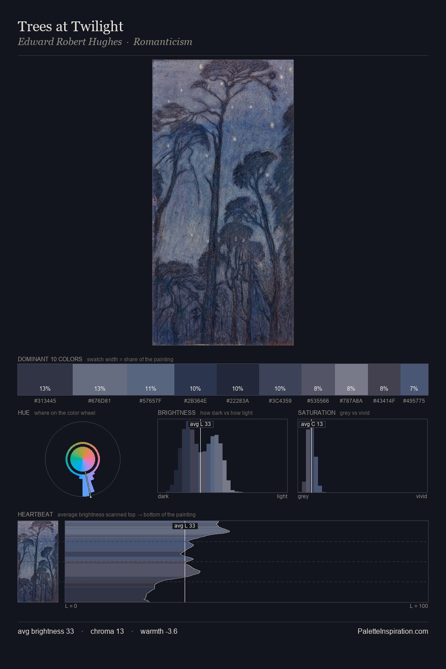Click hex code #3C4359 text
Image resolution: width=446 pixels, height=669 pixels.
click(x=280, y=401)
